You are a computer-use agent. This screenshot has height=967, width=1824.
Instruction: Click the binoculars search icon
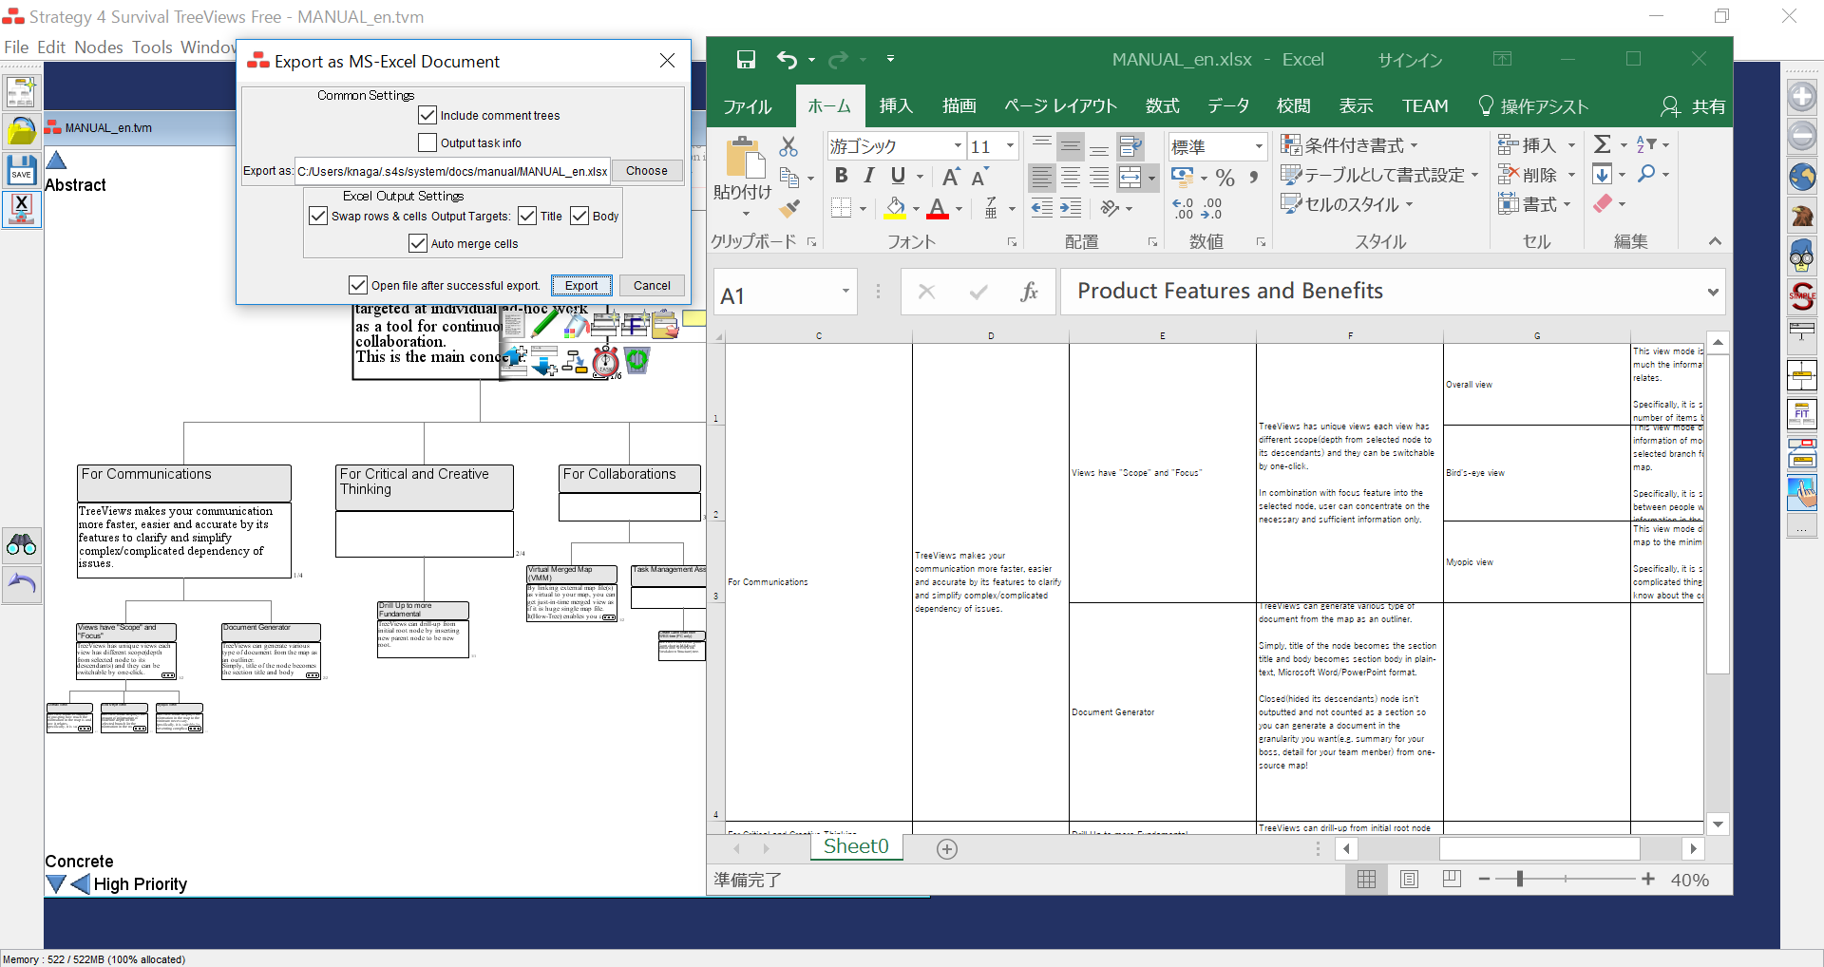pyautogui.click(x=21, y=544)
